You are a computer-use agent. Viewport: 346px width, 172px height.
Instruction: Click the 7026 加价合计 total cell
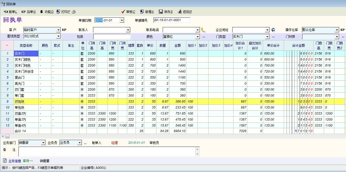240,131
